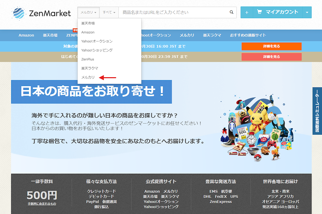Select 楽天ラクマ in the dropdown list
This screenshot has width=322, height=214.
point(109,68)
